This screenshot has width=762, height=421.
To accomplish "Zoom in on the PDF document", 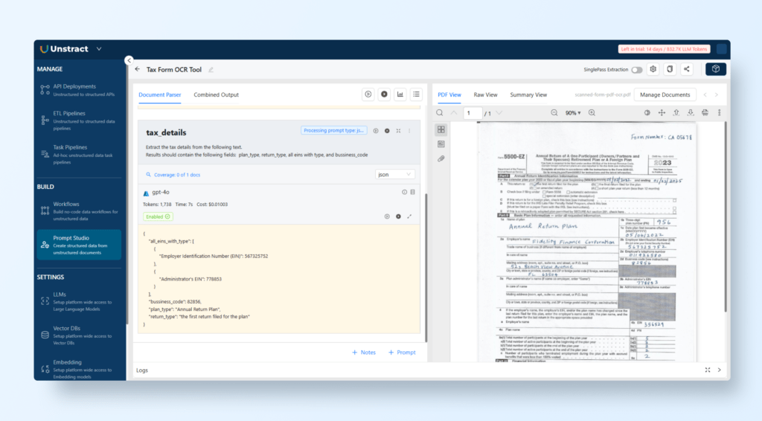I will click(592, 113).
